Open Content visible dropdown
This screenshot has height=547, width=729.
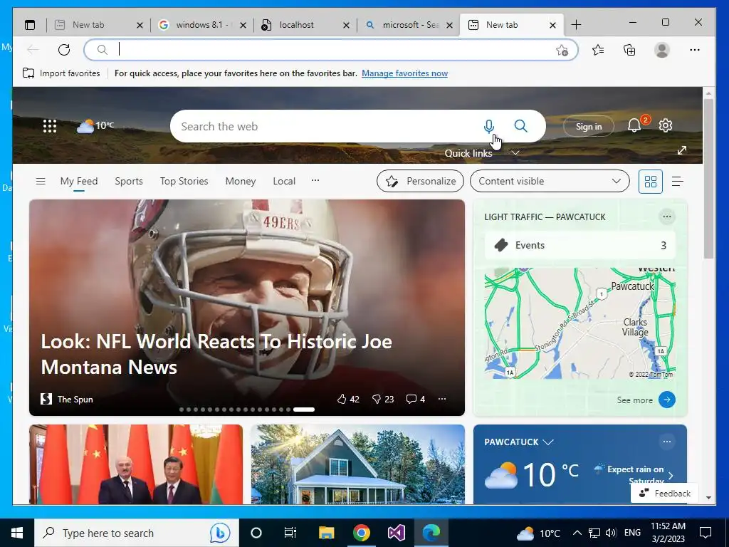550,182
